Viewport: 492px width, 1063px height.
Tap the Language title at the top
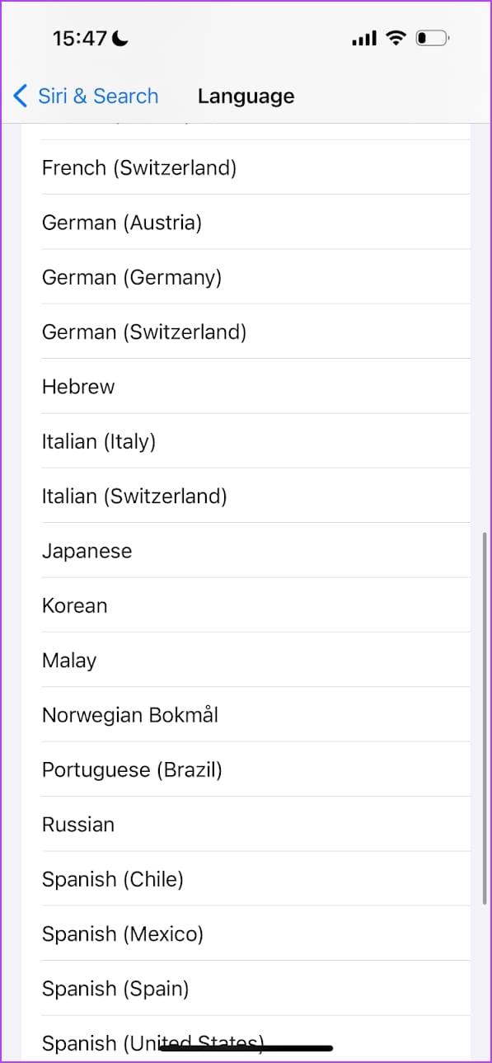(x=246, y=96)
